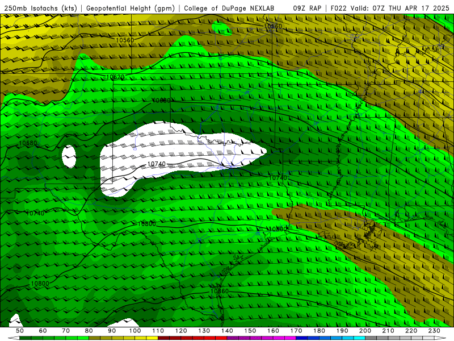Image resolution: width=454 pixels, height=341 pixels.
Task: Click the 230 value on the color scale
Action: pyautogui.click(x=435, y=331)
